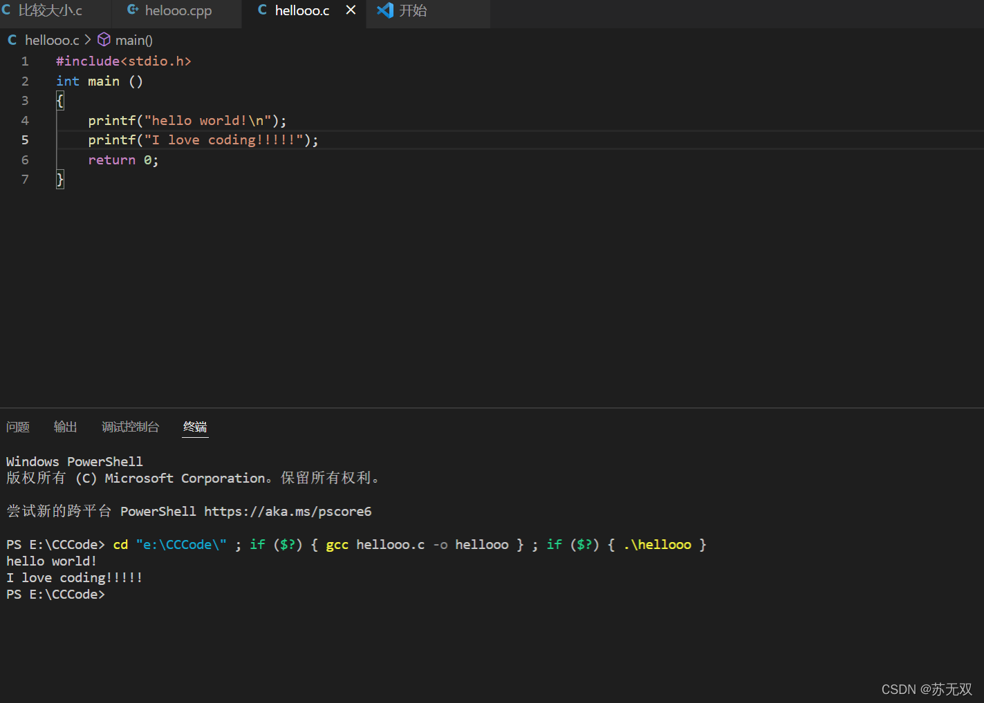Image resolution: width=984 pixels, height=703 pixels.
Task: Click the https://aka.ms/pscore6 link in terminal
Action: click(x=288, y=512)
